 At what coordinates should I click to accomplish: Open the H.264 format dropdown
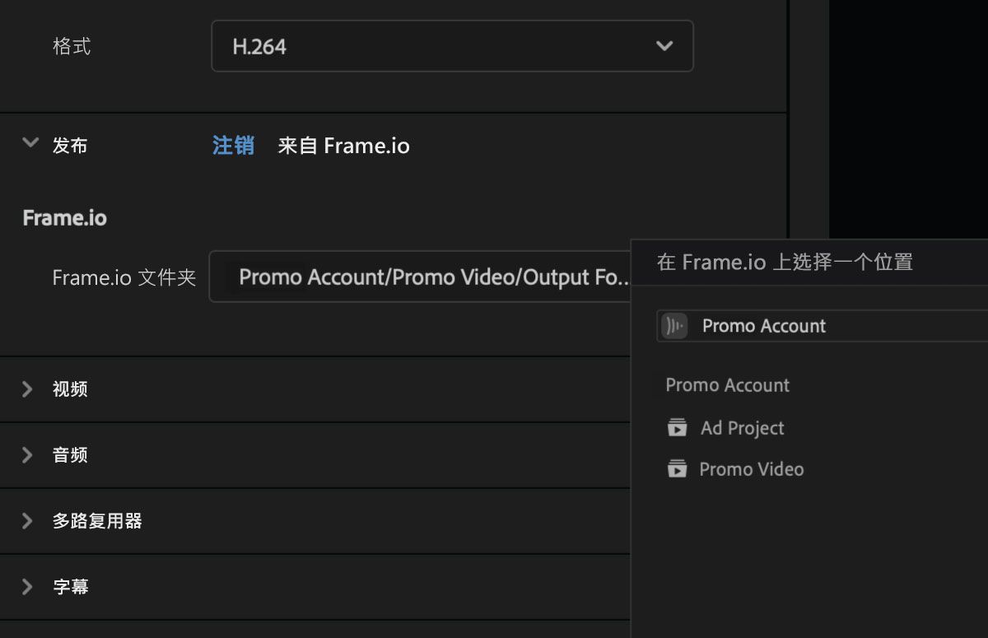click(x=452, y=46)
